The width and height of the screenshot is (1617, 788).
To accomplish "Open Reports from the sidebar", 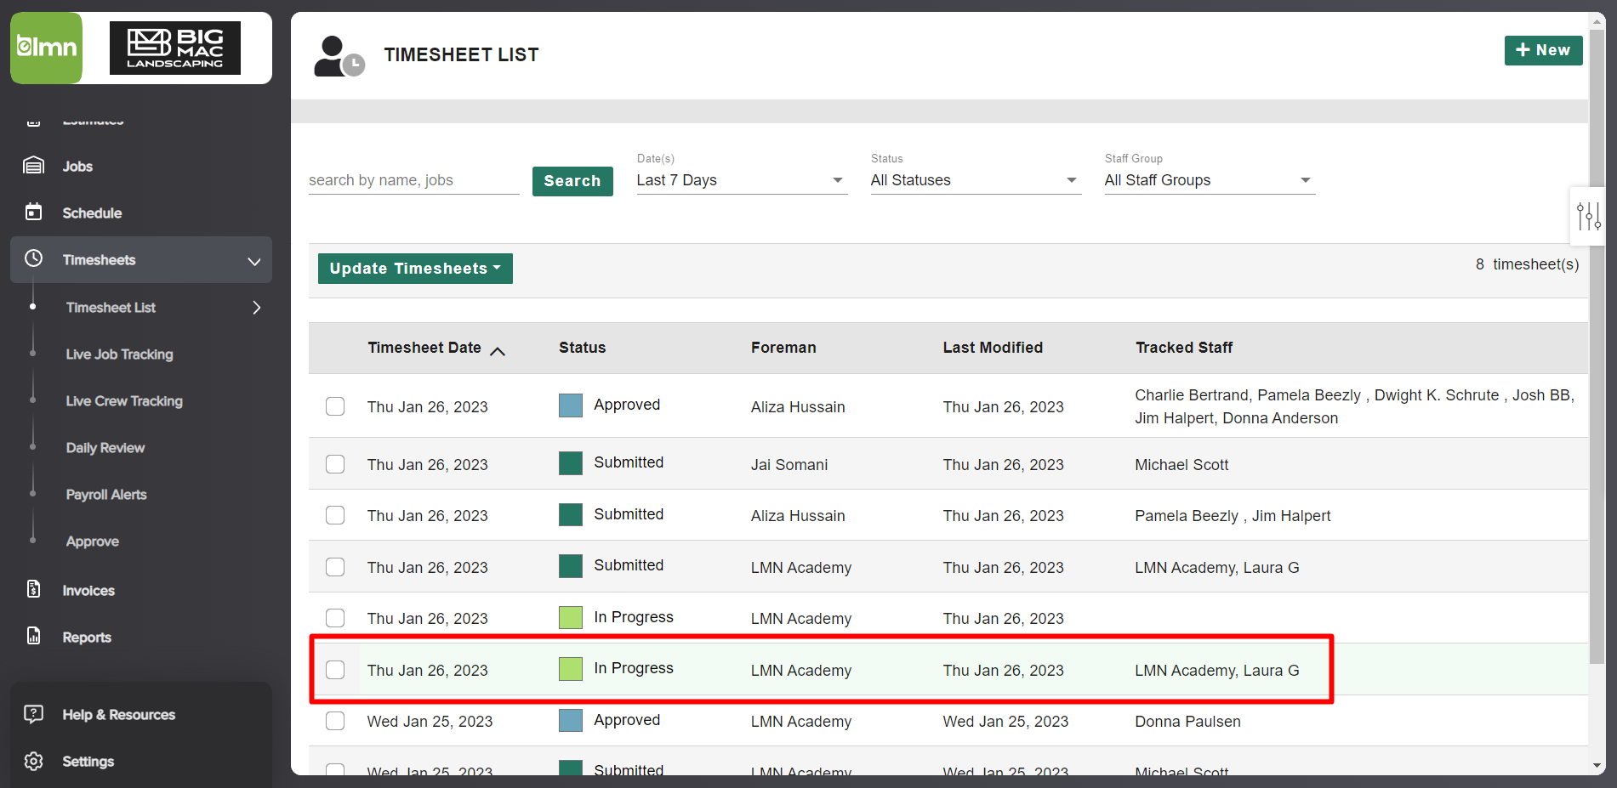I will point(87,638).
